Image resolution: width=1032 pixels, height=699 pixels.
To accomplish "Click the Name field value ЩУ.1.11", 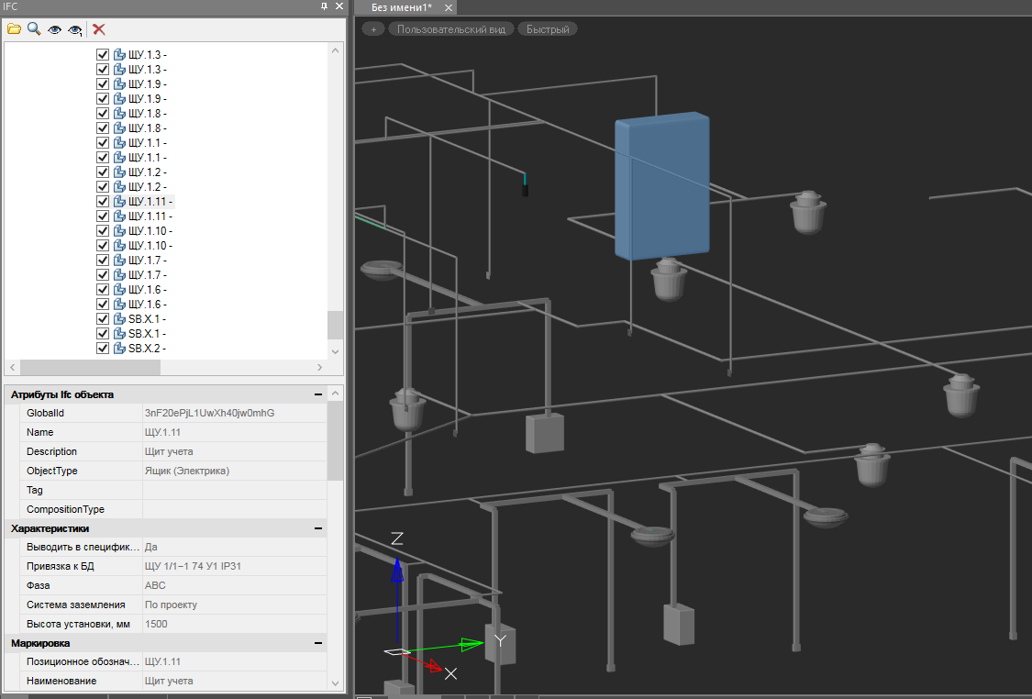I will [x=163, y=432].
